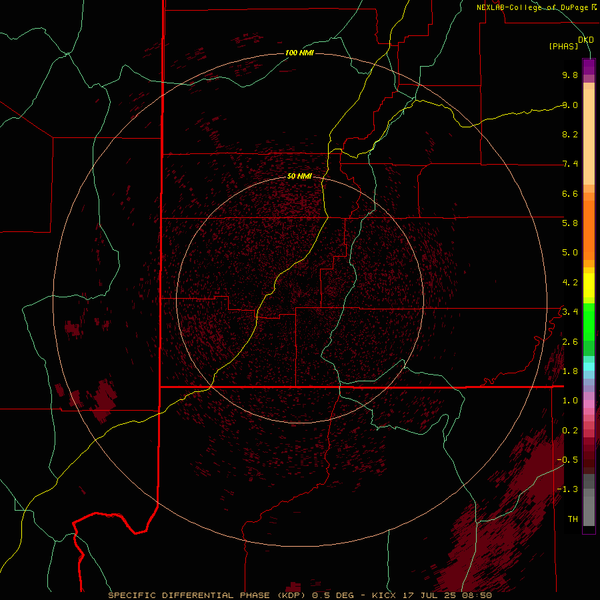Select the 1.8 scale value
Screen dimensions: 600x600
[x=570, y=371]
